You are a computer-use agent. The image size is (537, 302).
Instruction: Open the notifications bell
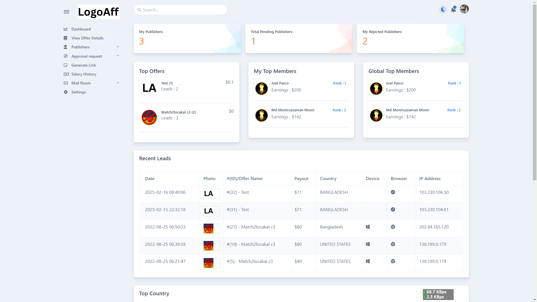pyautogui.click(x=453, y=10)
